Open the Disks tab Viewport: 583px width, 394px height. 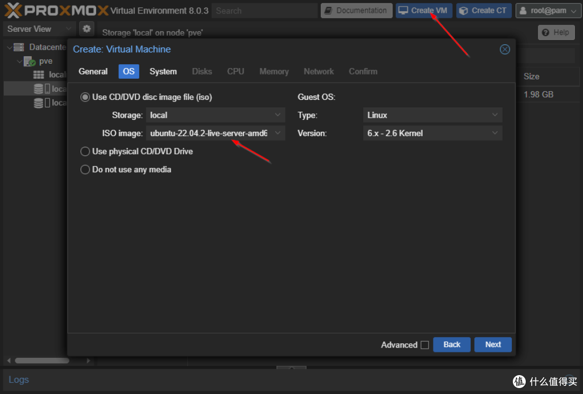pyautogui.click(x=202, y=71)
